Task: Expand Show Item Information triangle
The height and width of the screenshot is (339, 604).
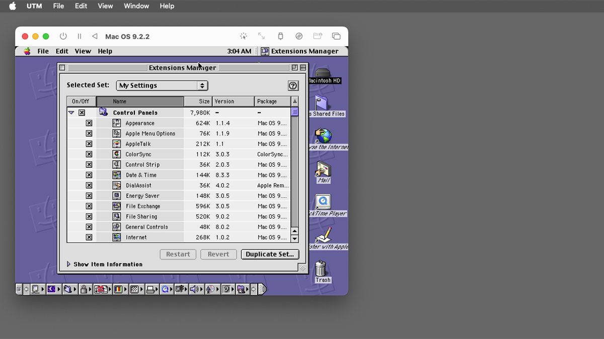Action: [69, 264]
